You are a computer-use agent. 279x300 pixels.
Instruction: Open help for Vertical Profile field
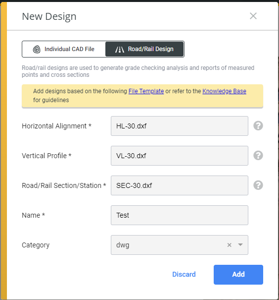[258, 156]
